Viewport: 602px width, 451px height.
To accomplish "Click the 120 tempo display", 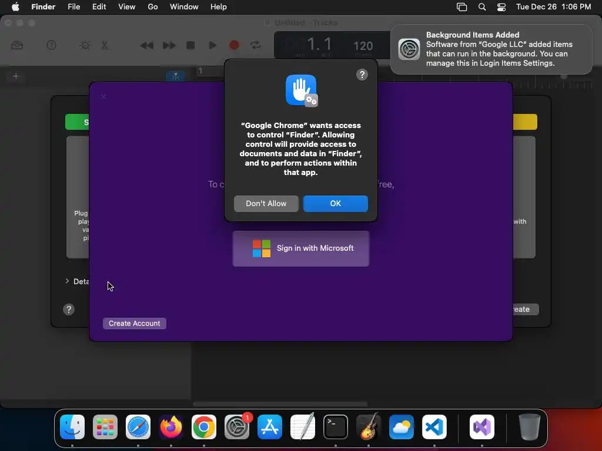I will pos(363,46).
